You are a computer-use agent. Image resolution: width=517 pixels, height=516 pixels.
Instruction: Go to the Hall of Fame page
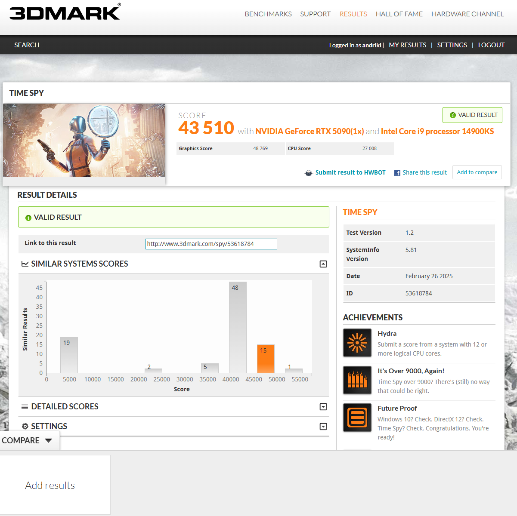coord(399,14)
